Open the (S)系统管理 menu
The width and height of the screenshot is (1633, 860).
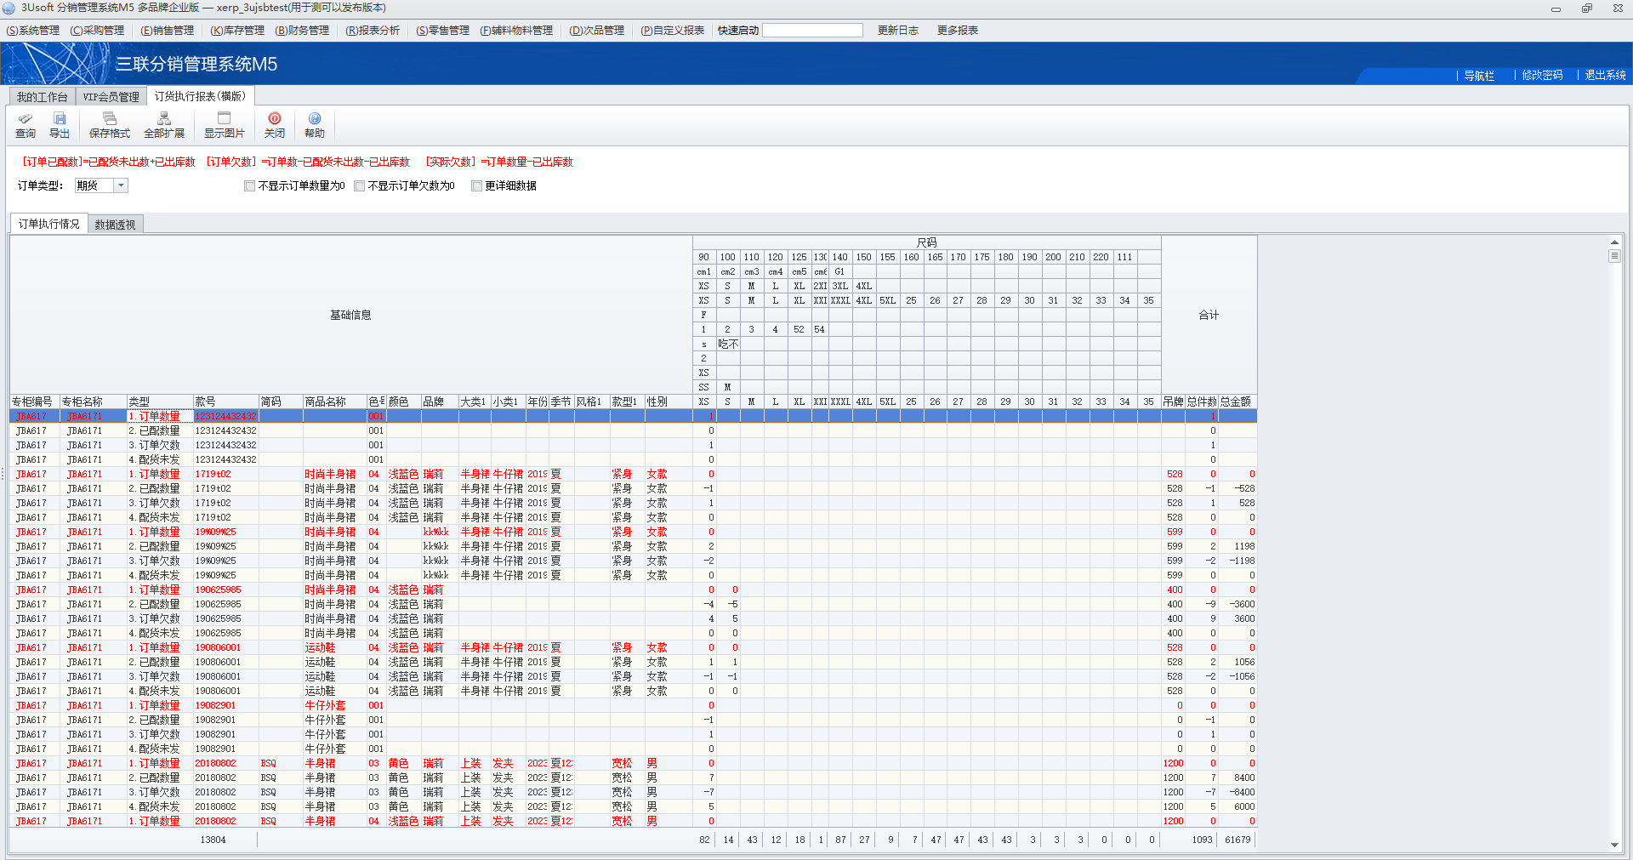point(33,31)
